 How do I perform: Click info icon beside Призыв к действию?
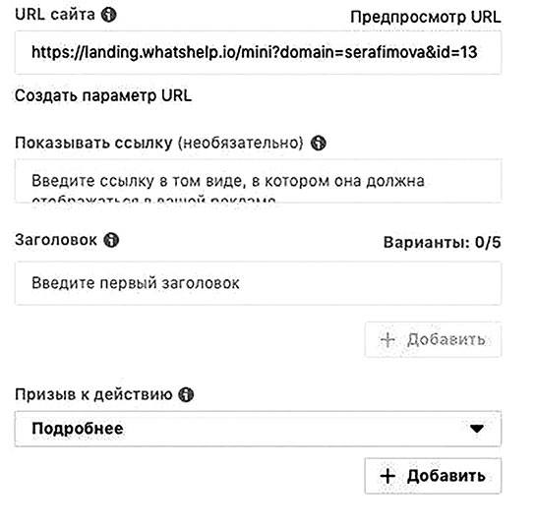coord(186,394)
